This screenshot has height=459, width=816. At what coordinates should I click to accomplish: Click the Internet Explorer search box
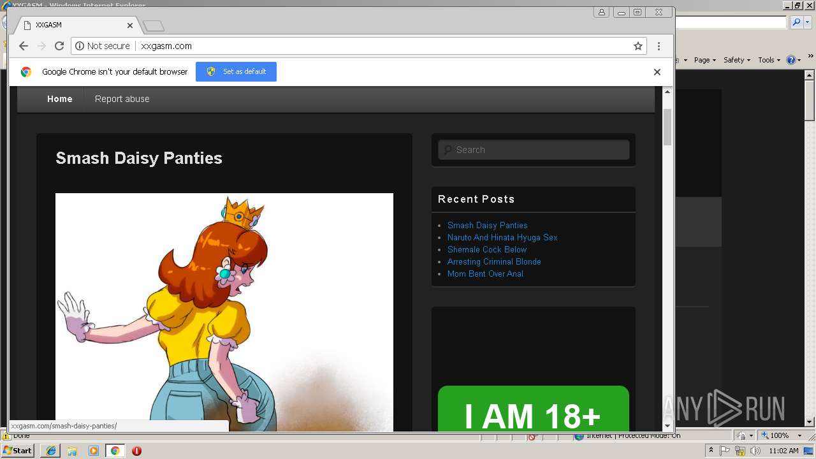(731, 22)
